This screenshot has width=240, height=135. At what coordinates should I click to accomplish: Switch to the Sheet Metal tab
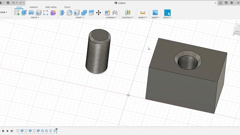point(51,7)
